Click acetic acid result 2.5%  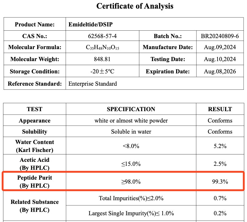(220, 164)
